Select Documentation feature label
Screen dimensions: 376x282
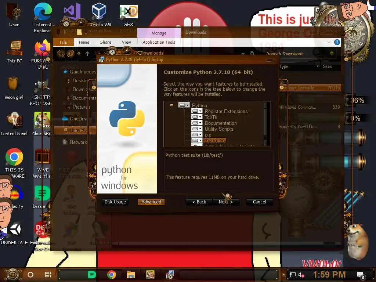click(x=221, y=123)
